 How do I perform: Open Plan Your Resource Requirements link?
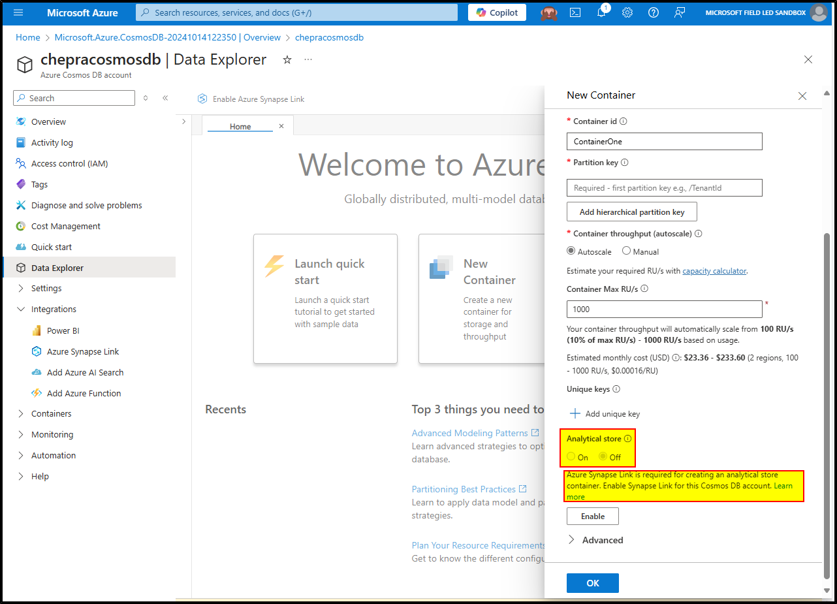pos(478,545)
